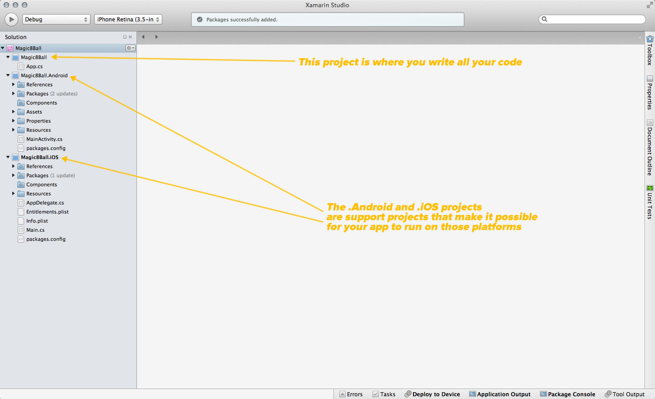Expand Resources under Magic8Ball.iOS
Image resolution: width=655 pixels, height=399 pixels.
click(x=14, y=194)
